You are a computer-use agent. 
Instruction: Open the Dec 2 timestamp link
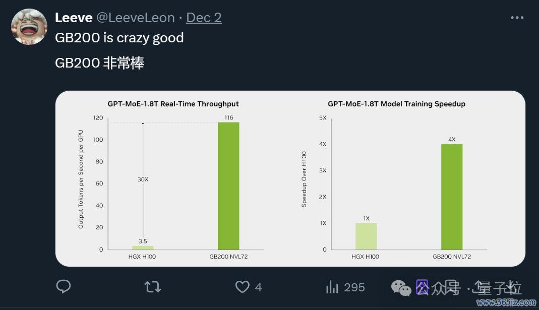[x=204, y=18]
